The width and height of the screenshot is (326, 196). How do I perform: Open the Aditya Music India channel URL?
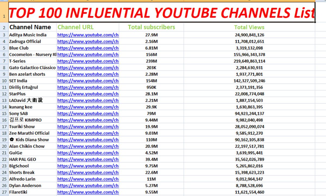pos(88,35)
